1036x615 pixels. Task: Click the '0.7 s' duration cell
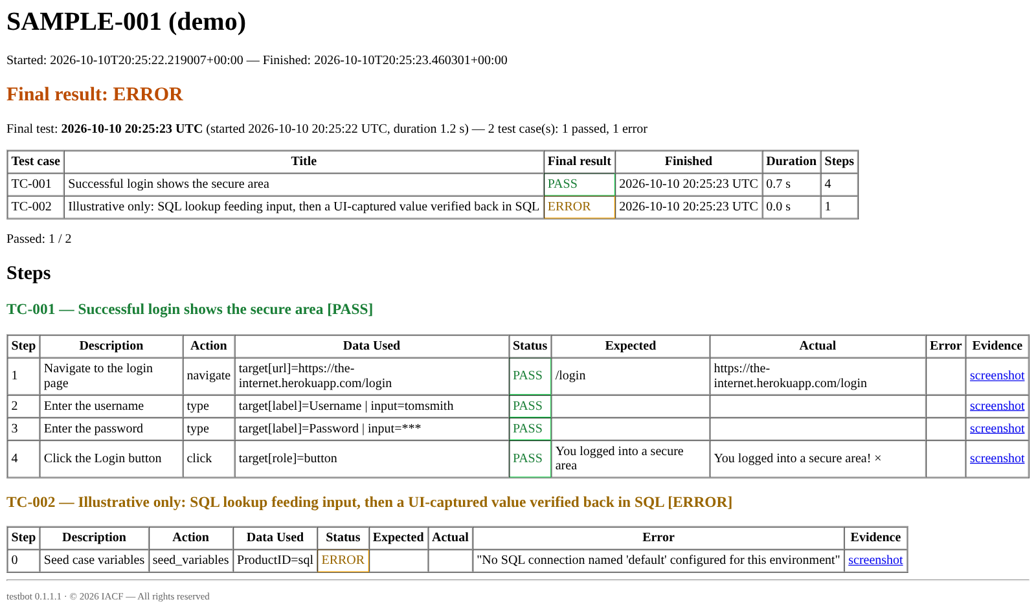[791, 184]
